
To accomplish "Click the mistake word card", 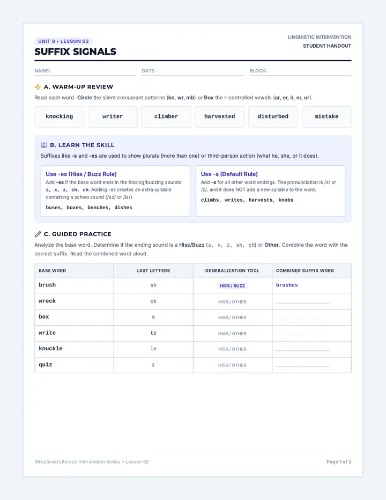I will 326,117.
